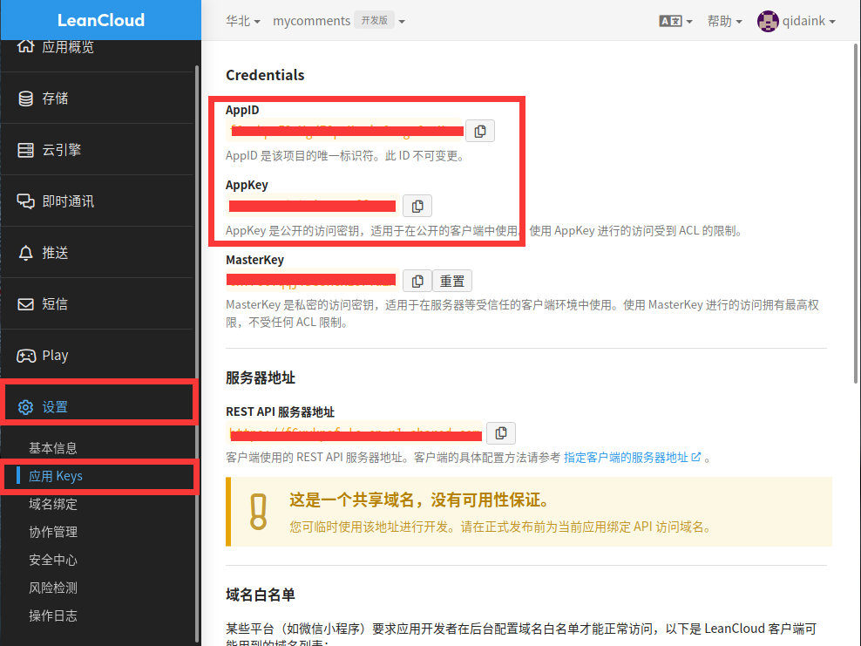
Task: Expand the 华北 region dropdown
Action: (243, 21)
